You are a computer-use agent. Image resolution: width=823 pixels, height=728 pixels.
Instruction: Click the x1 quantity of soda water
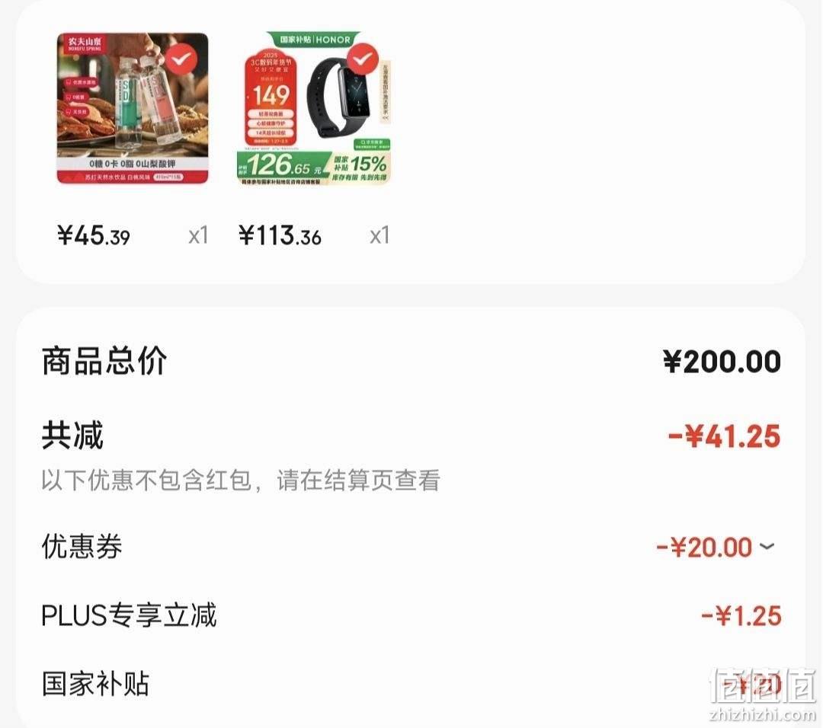pos(198,235)
